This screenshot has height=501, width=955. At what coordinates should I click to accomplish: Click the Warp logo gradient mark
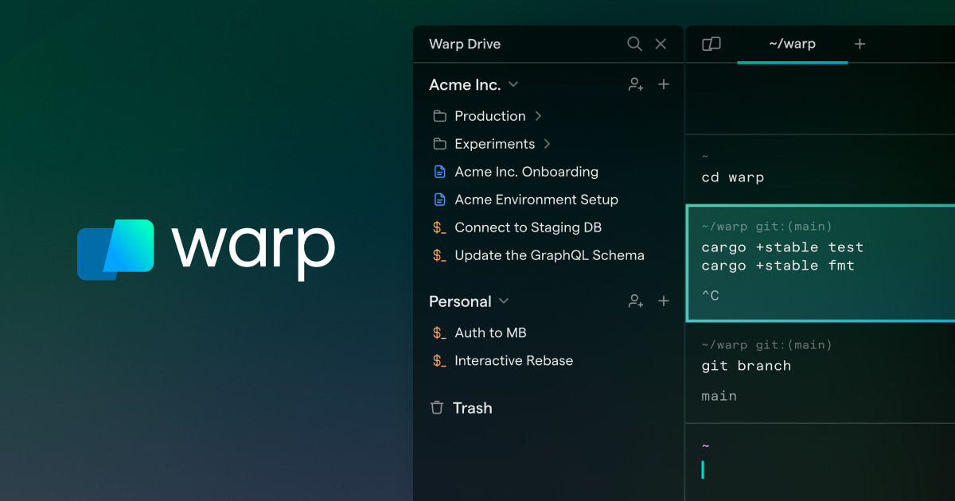tap(115, 250)
